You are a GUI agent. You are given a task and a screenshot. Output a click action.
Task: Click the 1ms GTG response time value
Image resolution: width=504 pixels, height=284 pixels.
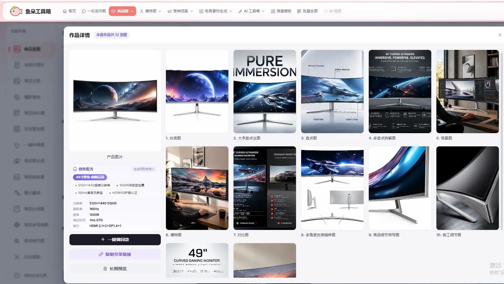96,220
